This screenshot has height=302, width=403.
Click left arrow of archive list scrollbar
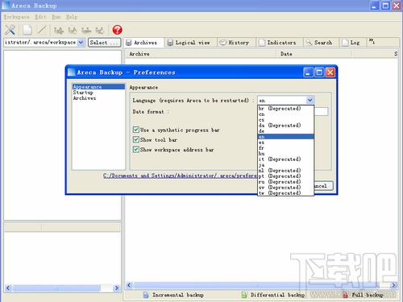pyautogui.click(x=129, y=285)
